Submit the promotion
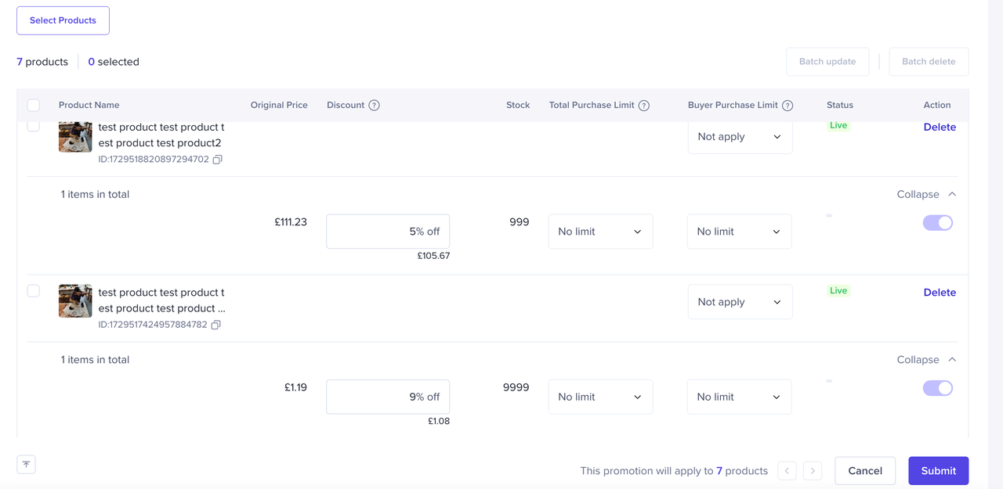This screenshot has height=489, width=1003. point(938,471)
